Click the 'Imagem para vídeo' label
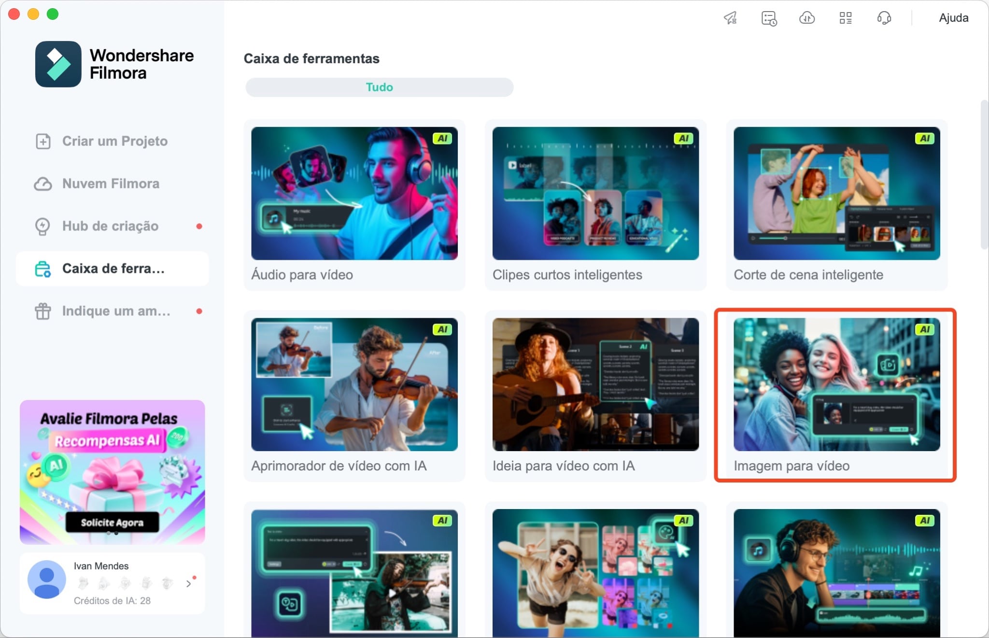This screenshot has width=989, height=638. (791, 466)
